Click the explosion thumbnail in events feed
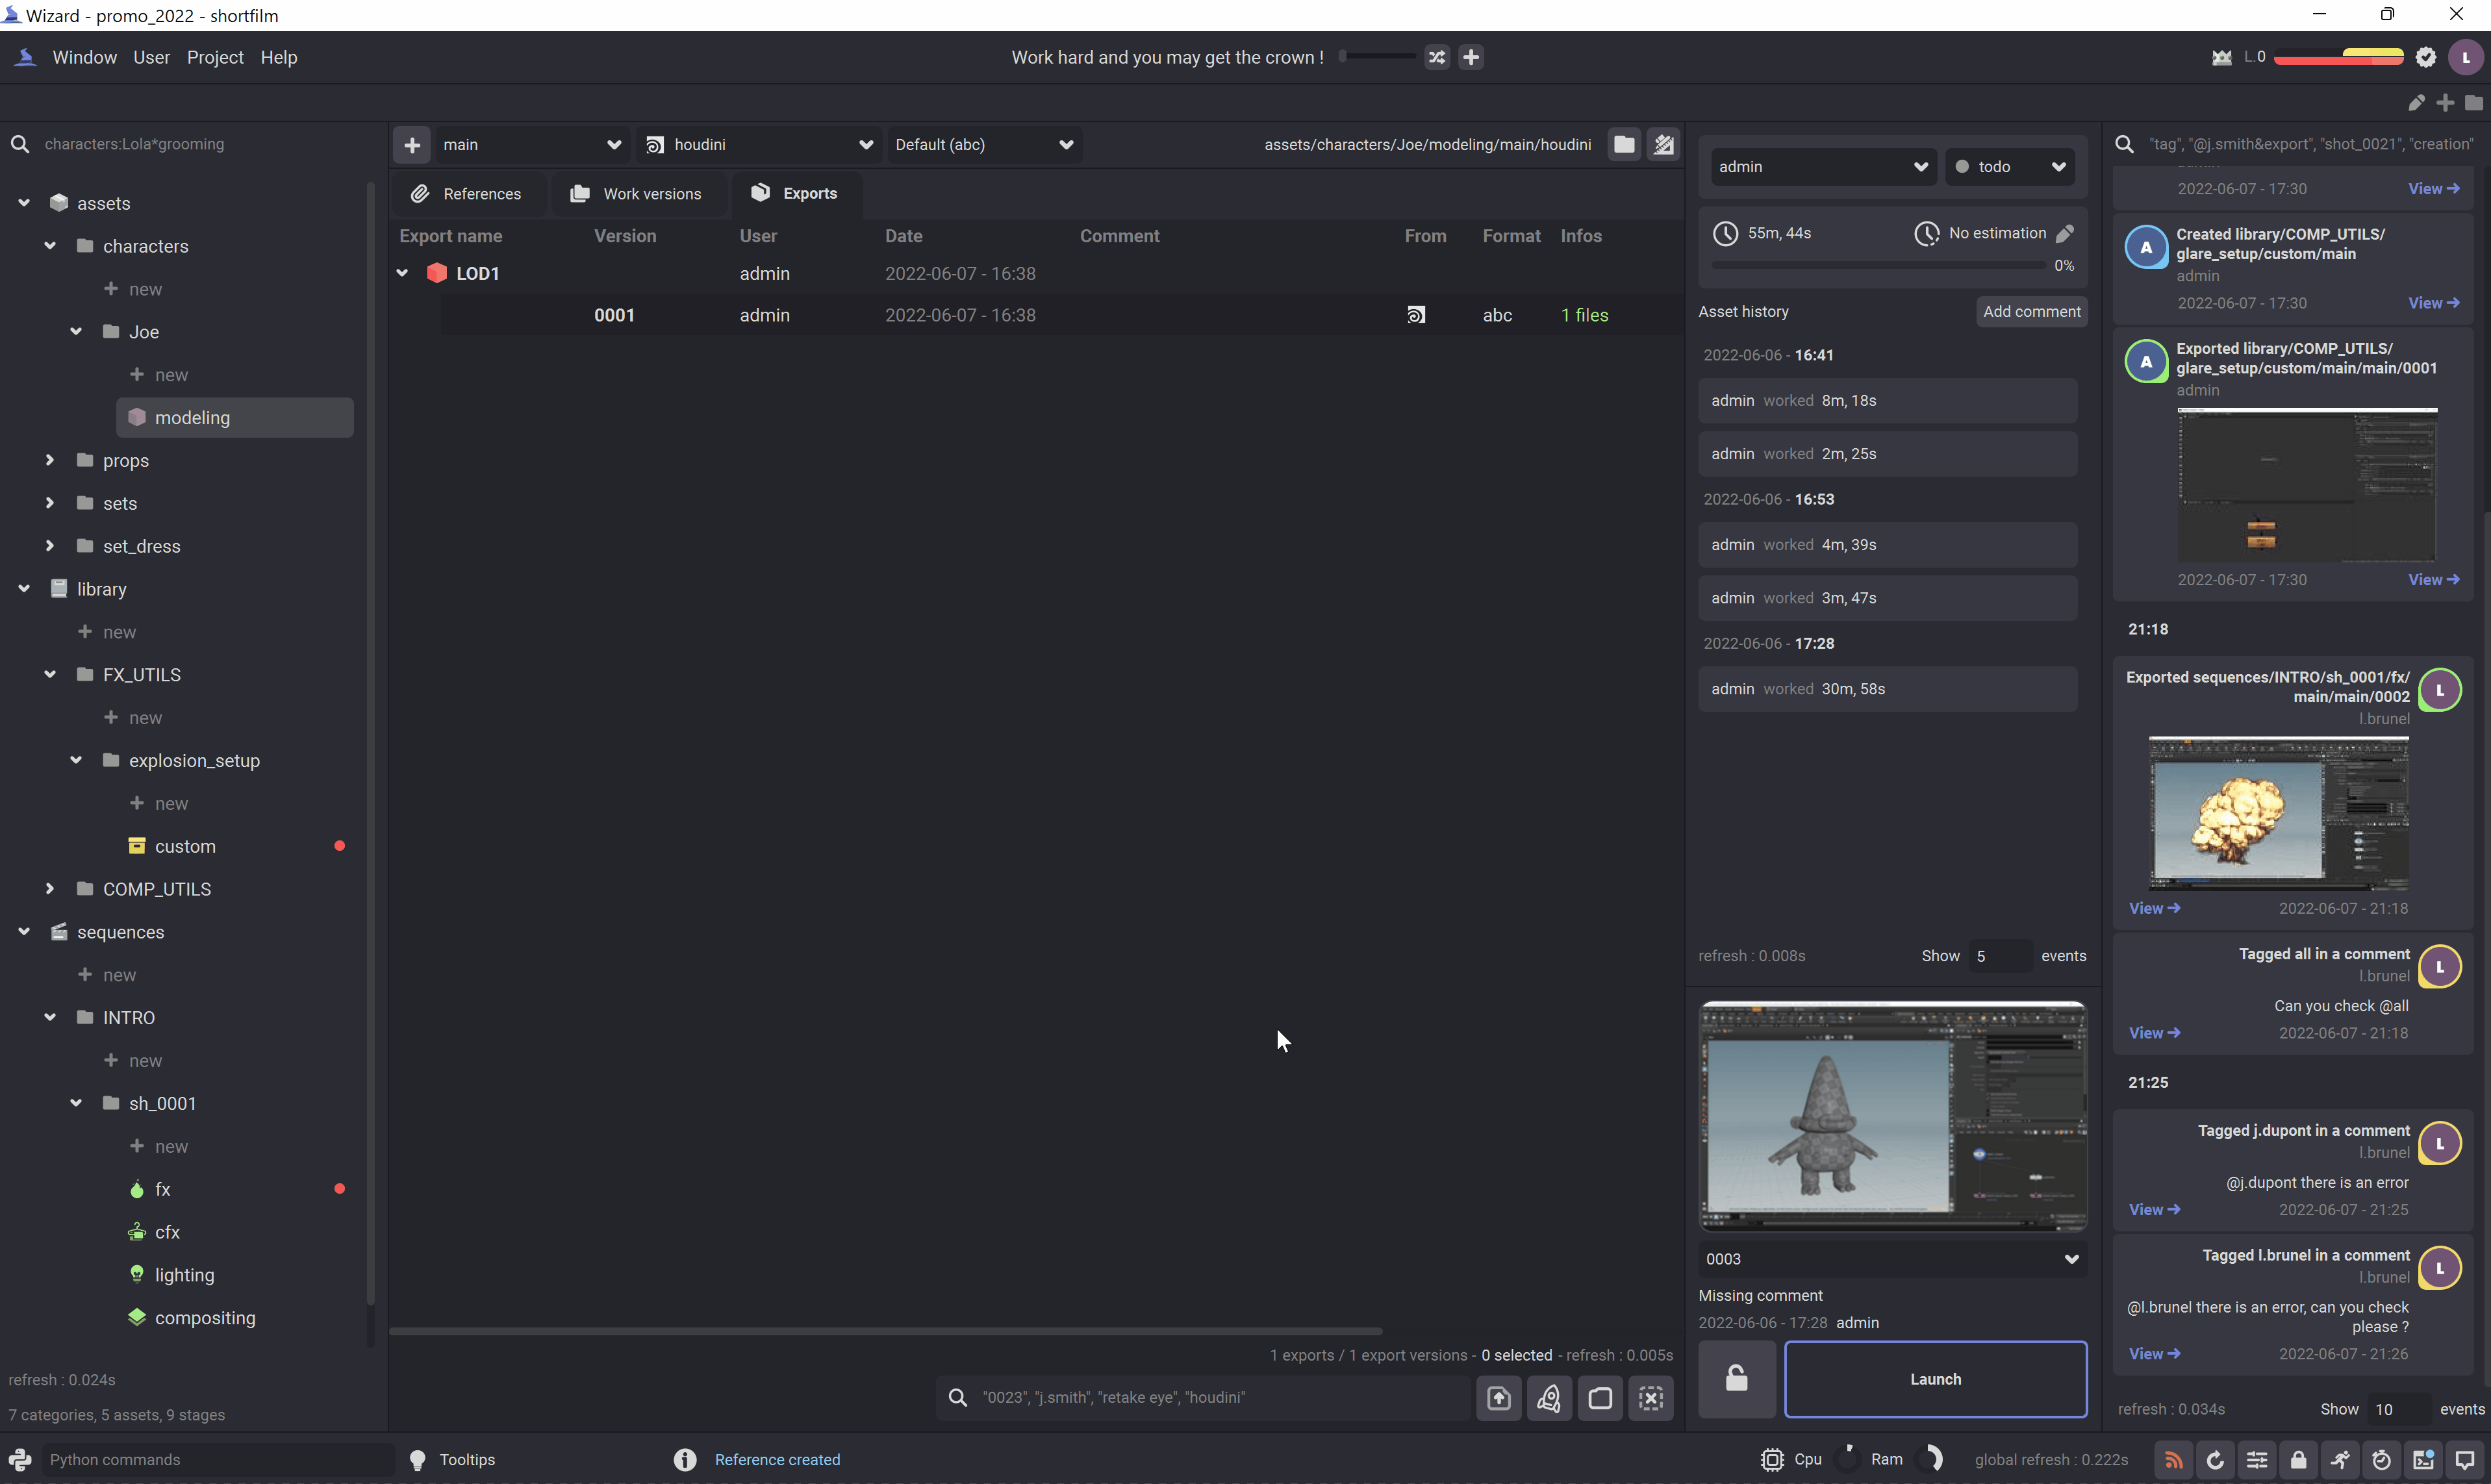 tap(2279, 813)
